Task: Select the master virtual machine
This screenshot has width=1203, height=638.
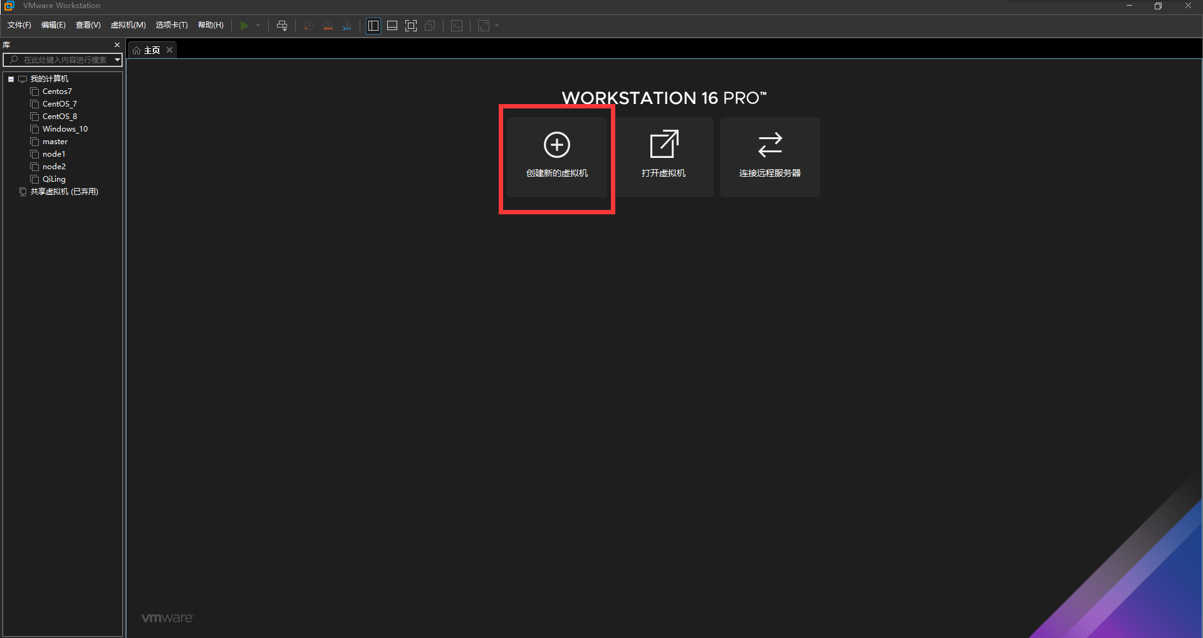Action: [x=55, y=142]
